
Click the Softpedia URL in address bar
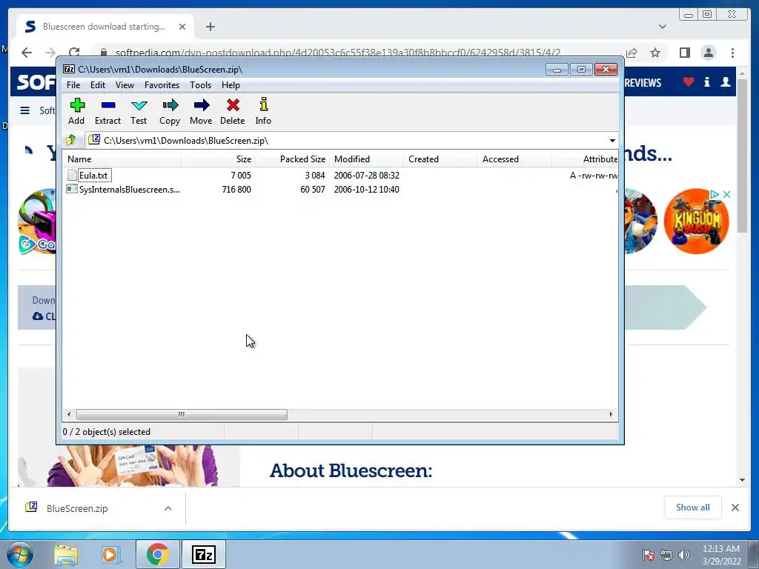[x=338, y=53]
